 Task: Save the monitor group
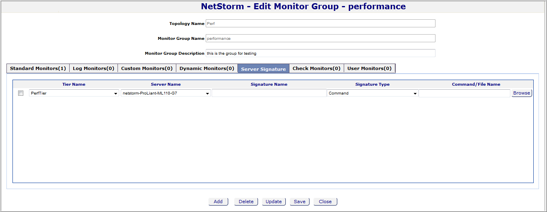tap(299, 202)
